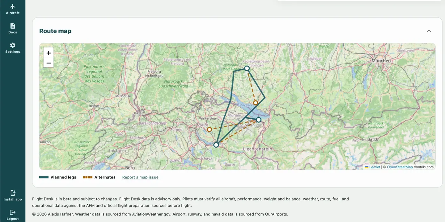Open the Leaflet attribution link

pos(375,167)
